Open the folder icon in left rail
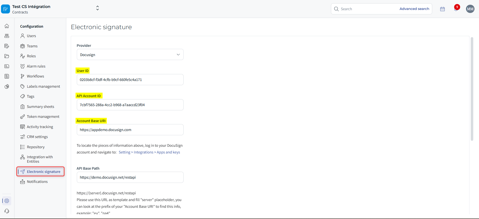 7,56
